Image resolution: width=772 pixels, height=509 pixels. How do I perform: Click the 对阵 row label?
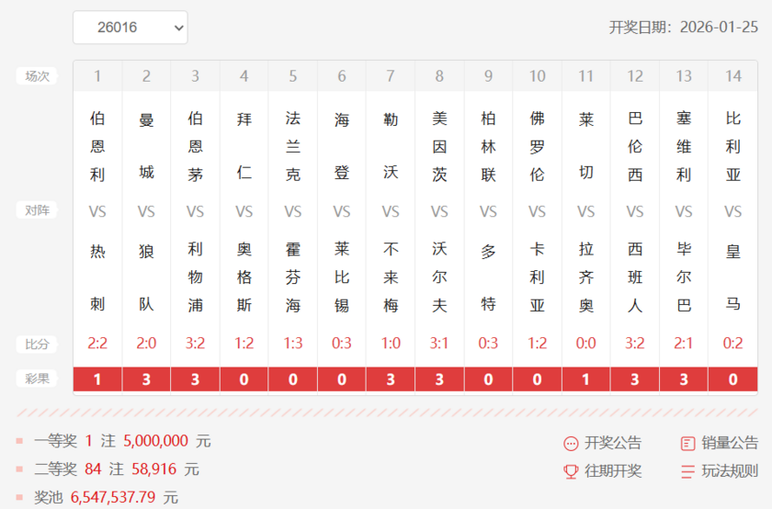pyautogui.click(x=37, y=210)
